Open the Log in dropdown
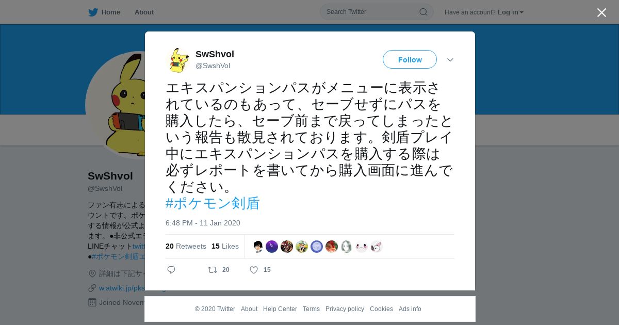The width and height of the screenshot is (619, 325). pos(510,12)
